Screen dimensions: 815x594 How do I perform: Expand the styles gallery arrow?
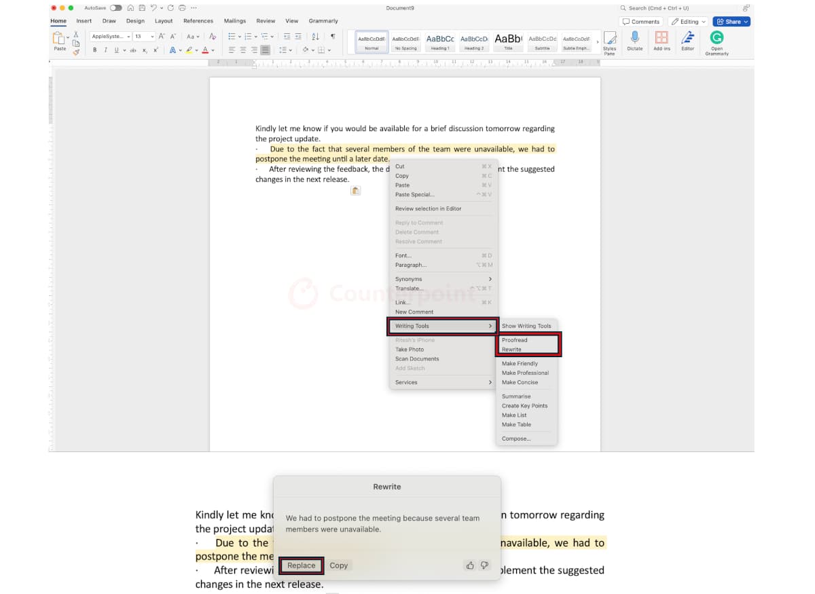click(x=598, y=41)
